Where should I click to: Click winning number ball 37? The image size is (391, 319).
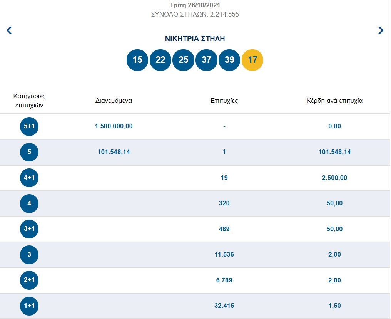(x=206, y=60)
